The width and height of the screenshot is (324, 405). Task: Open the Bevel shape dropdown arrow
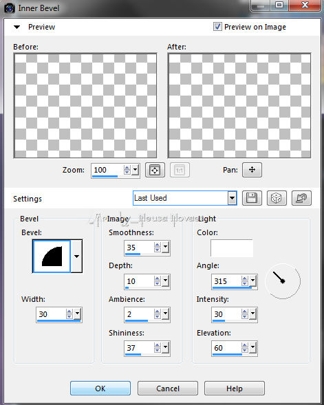pyautogui.click(x=76, y=256)
